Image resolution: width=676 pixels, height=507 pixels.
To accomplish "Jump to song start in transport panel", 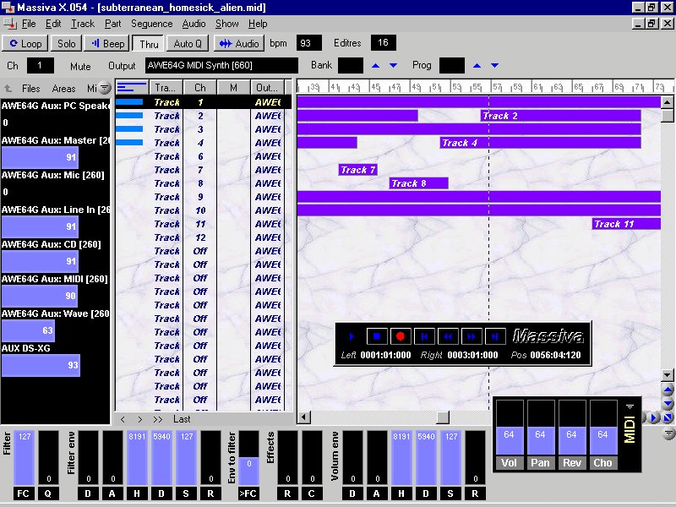I will click(424, 336).
